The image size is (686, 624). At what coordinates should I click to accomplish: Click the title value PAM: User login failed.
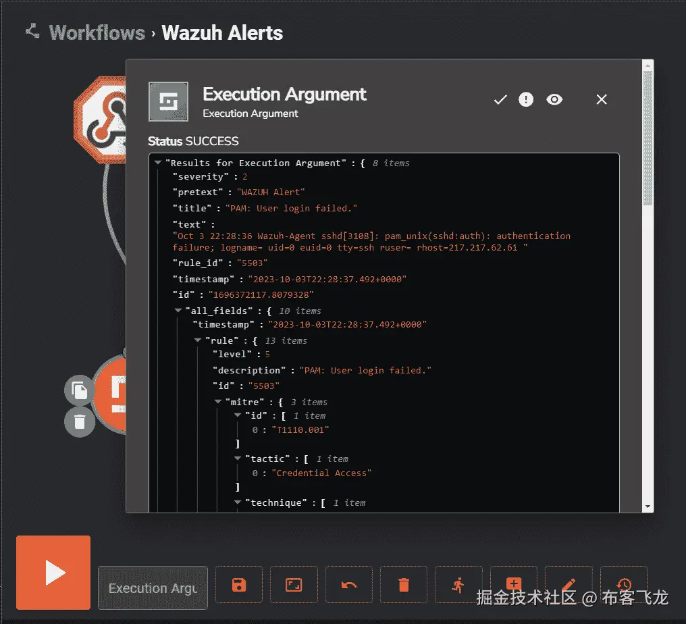tap(291, 208)
